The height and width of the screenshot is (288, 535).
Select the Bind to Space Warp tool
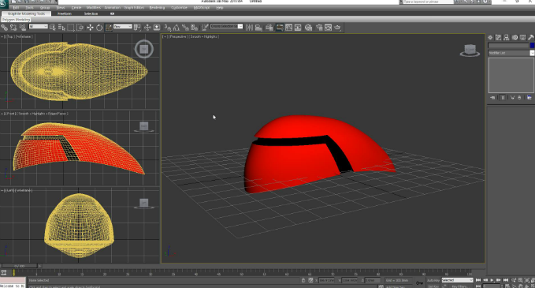click(23, 28)
